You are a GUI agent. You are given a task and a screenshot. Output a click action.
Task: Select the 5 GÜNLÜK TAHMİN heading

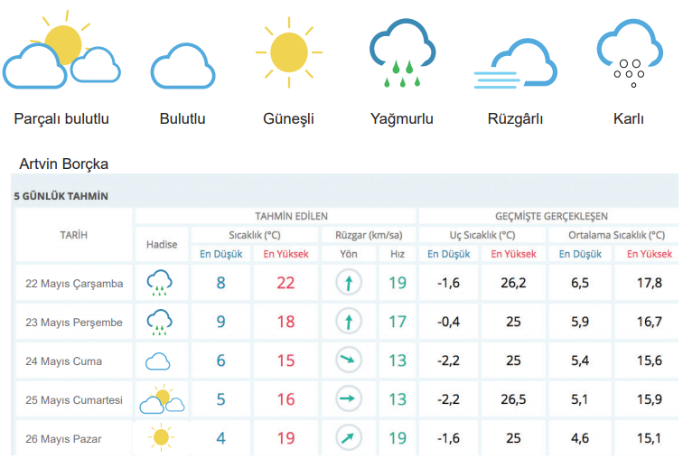[x=61, y=196]
